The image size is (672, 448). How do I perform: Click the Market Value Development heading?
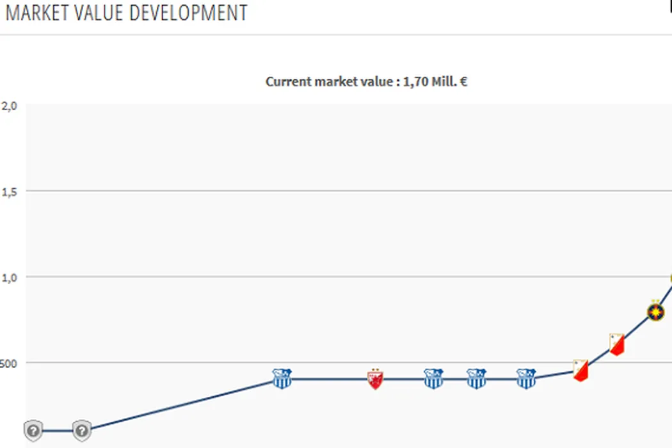(126, 13)
